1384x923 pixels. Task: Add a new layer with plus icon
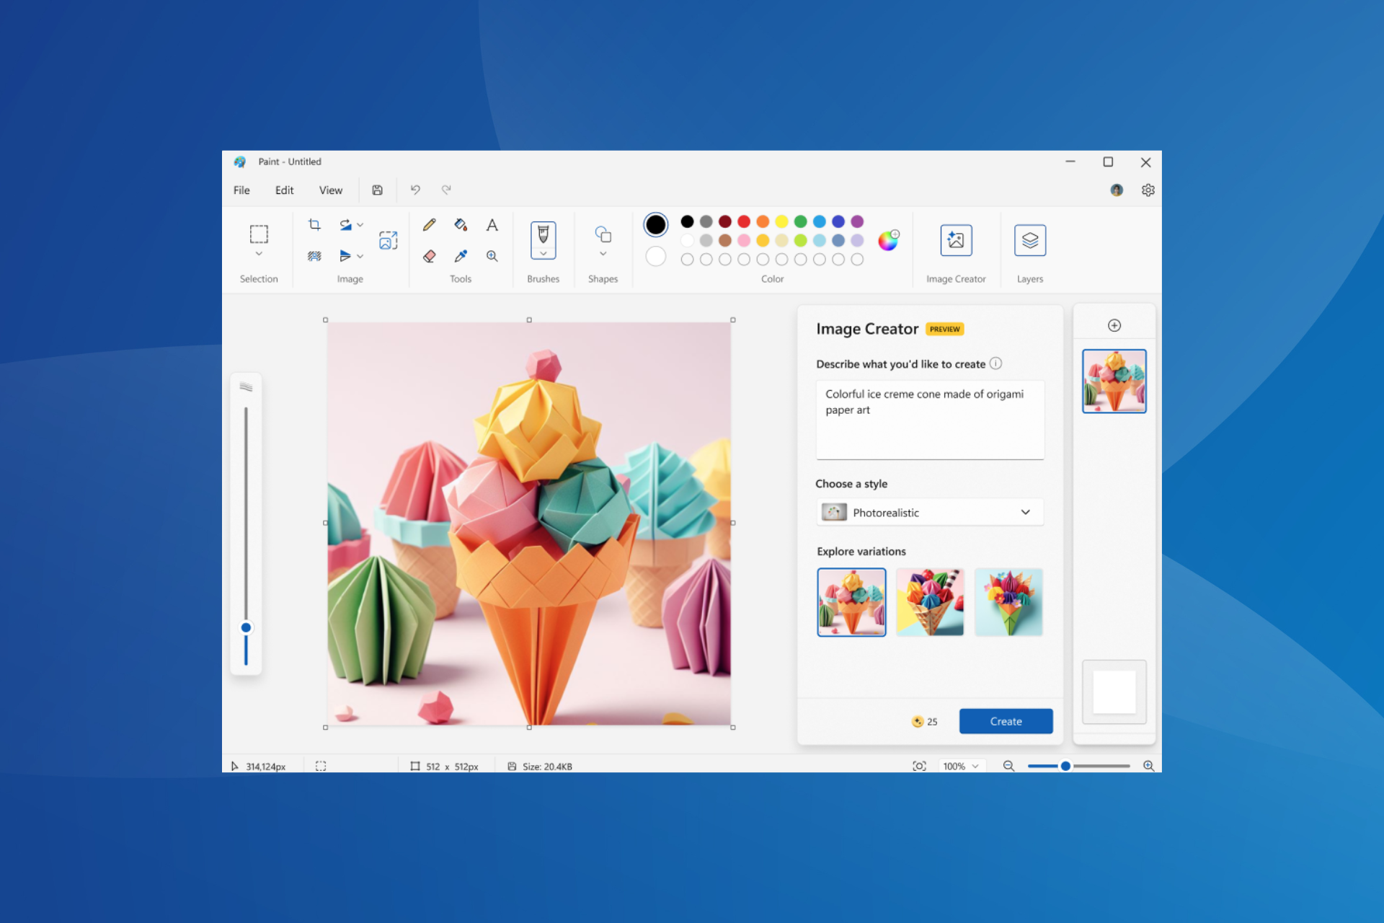coord(1114,325)
